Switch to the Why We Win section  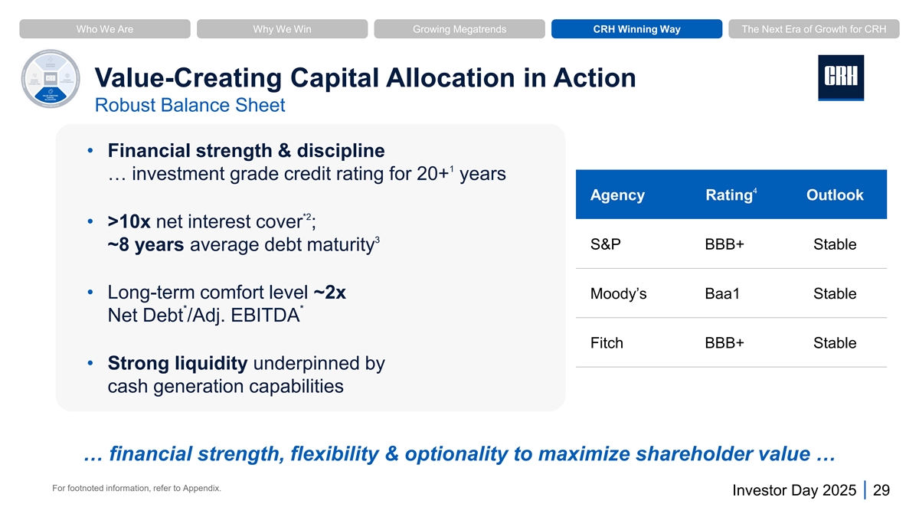pyautogui.click(x=282, y=29)
